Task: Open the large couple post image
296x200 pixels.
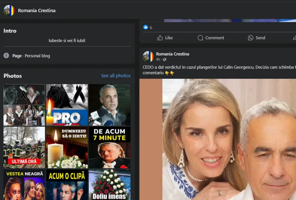Action: [x=222, y=141]
